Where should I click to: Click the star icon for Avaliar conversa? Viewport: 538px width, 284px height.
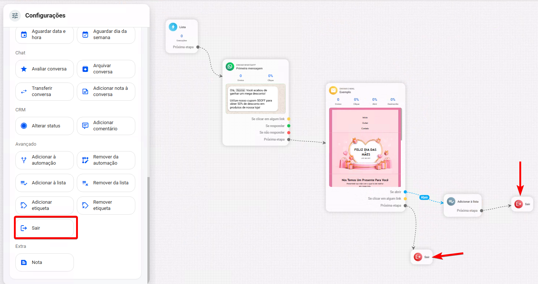click(x=24, y=69)
